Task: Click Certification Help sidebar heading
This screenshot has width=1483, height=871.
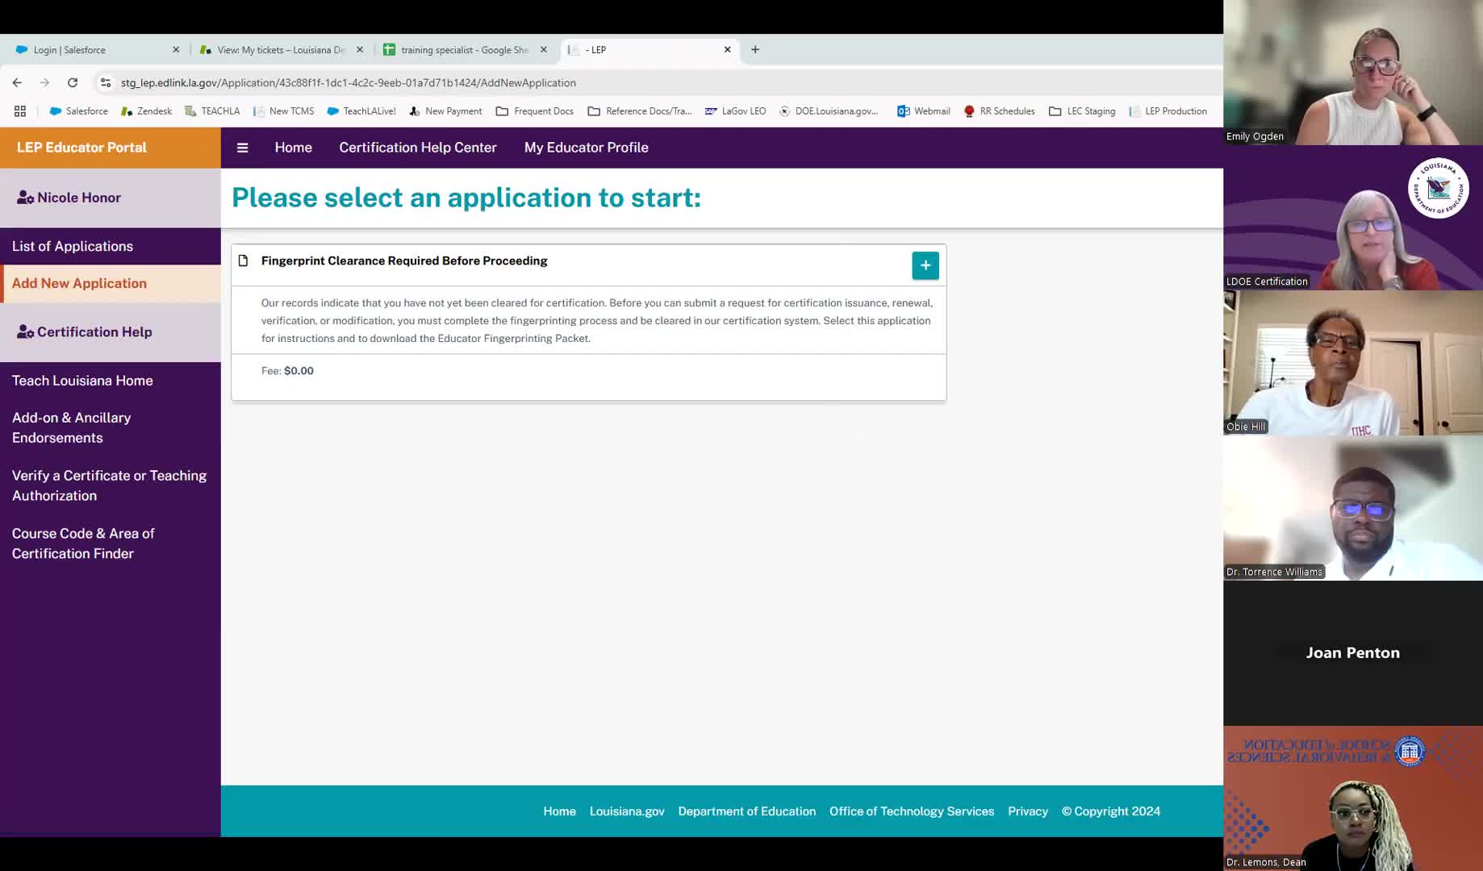Action: pyautogui.click(x=111, y=331)
